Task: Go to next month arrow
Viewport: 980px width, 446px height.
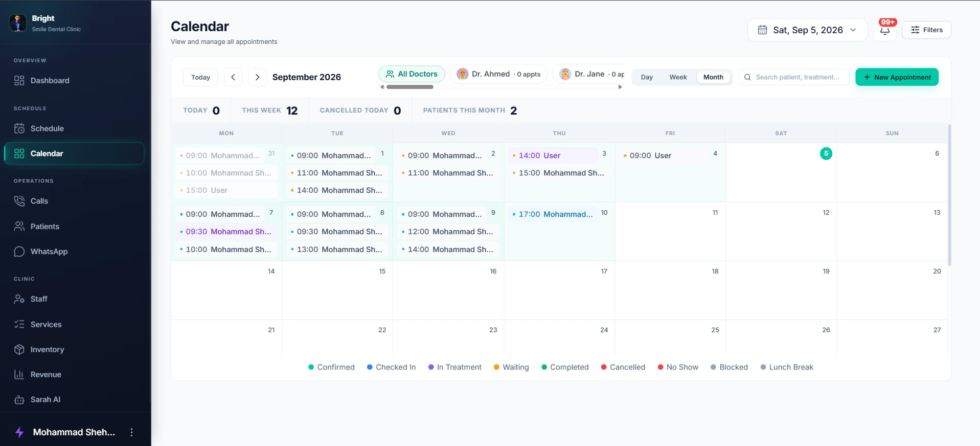Action: coord(257,77)
